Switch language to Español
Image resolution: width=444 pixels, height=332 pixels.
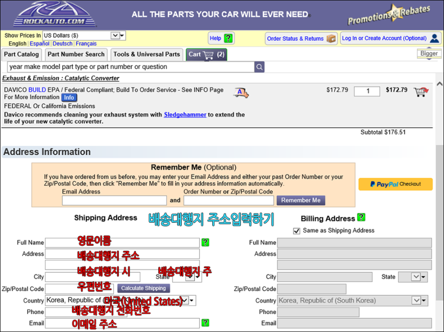coord(39,43)
